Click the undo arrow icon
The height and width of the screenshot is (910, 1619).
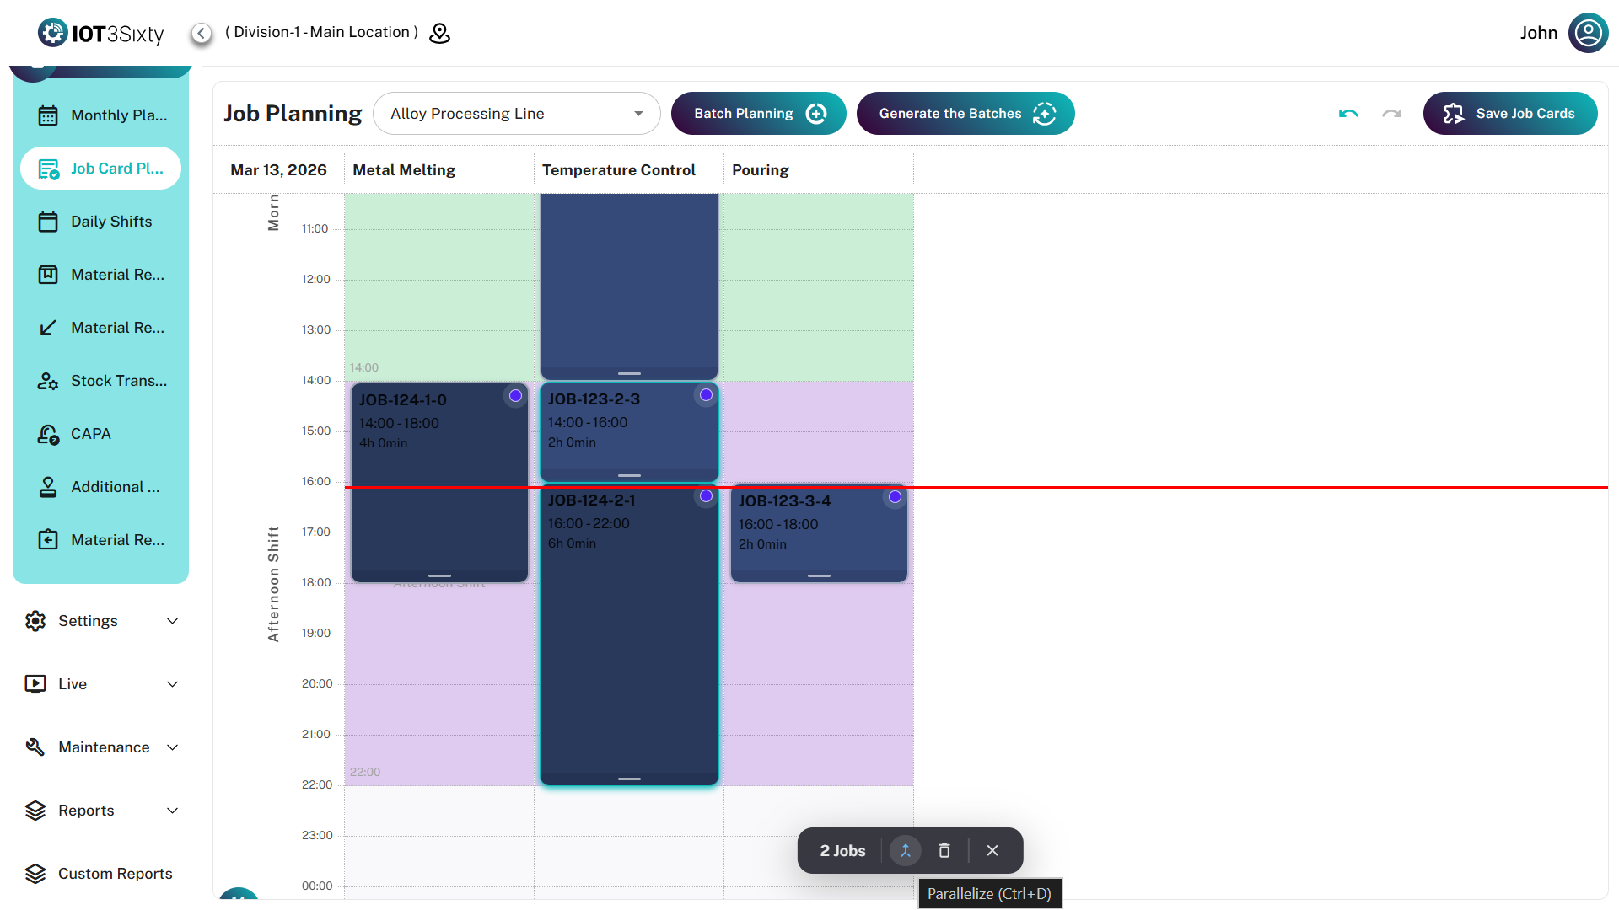pos(1348,114)
